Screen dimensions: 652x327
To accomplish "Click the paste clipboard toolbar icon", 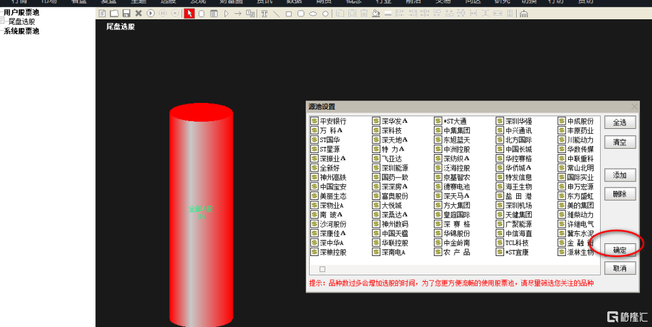I will pos(352,13).
